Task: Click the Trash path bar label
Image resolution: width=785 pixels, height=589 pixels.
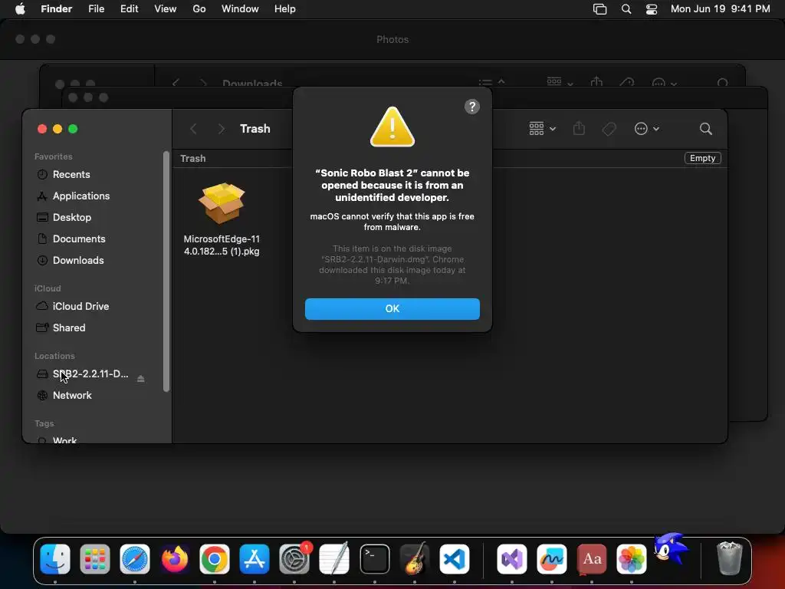Action: 192,158
